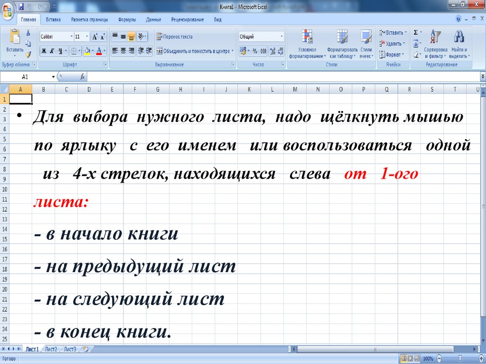Apply percent style to the cell
Viewport: 486px width, 364px height.
click(255, 51)
